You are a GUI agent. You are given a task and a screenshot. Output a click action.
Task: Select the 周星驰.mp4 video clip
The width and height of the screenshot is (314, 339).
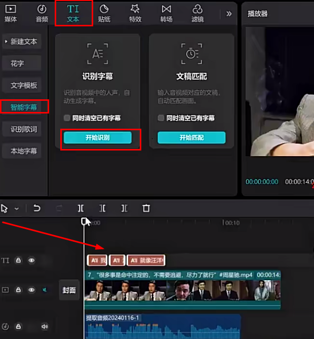coord(182,290)
